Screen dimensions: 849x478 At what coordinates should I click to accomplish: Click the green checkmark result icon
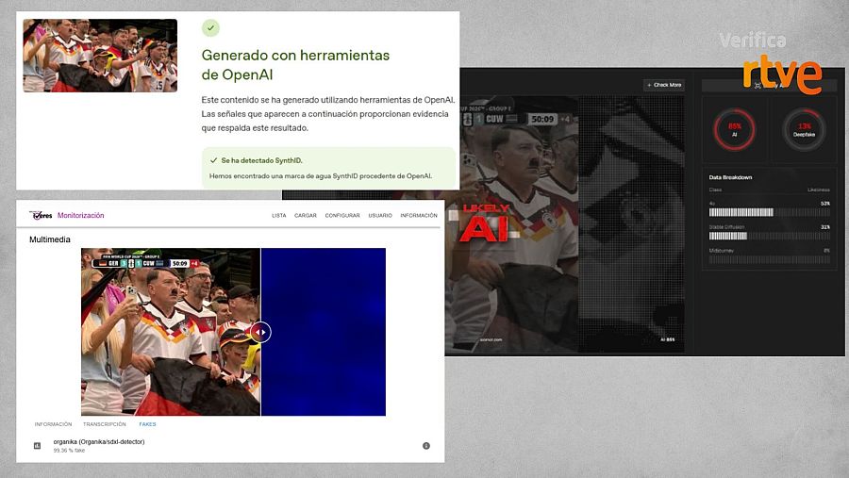pos(210,28)
